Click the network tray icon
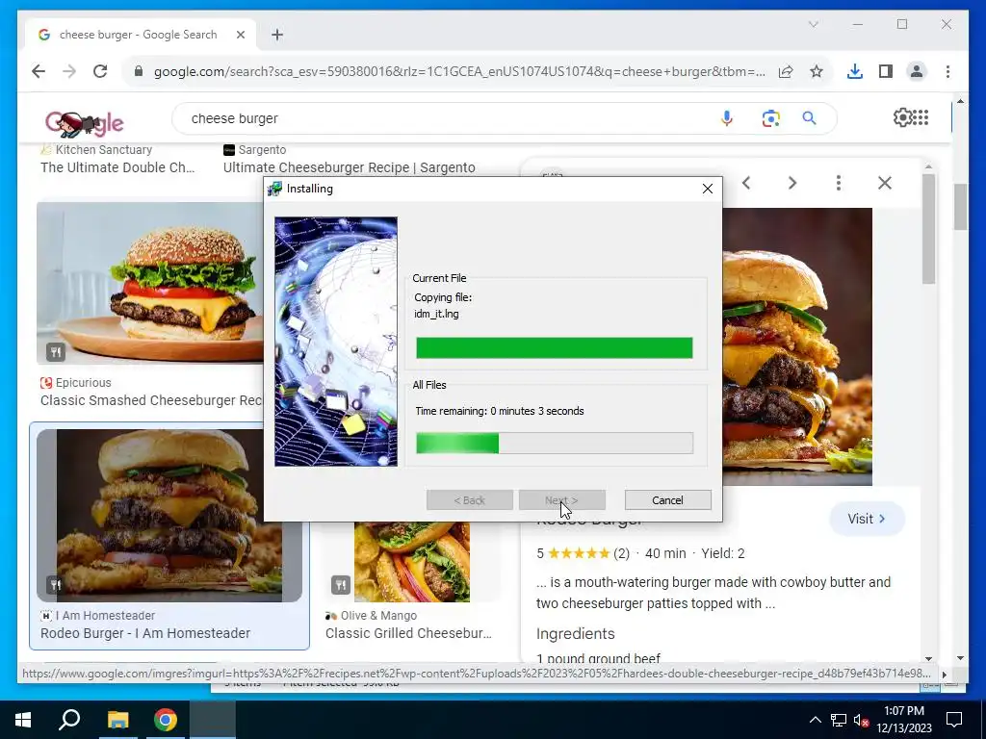 tap(839, 720)
